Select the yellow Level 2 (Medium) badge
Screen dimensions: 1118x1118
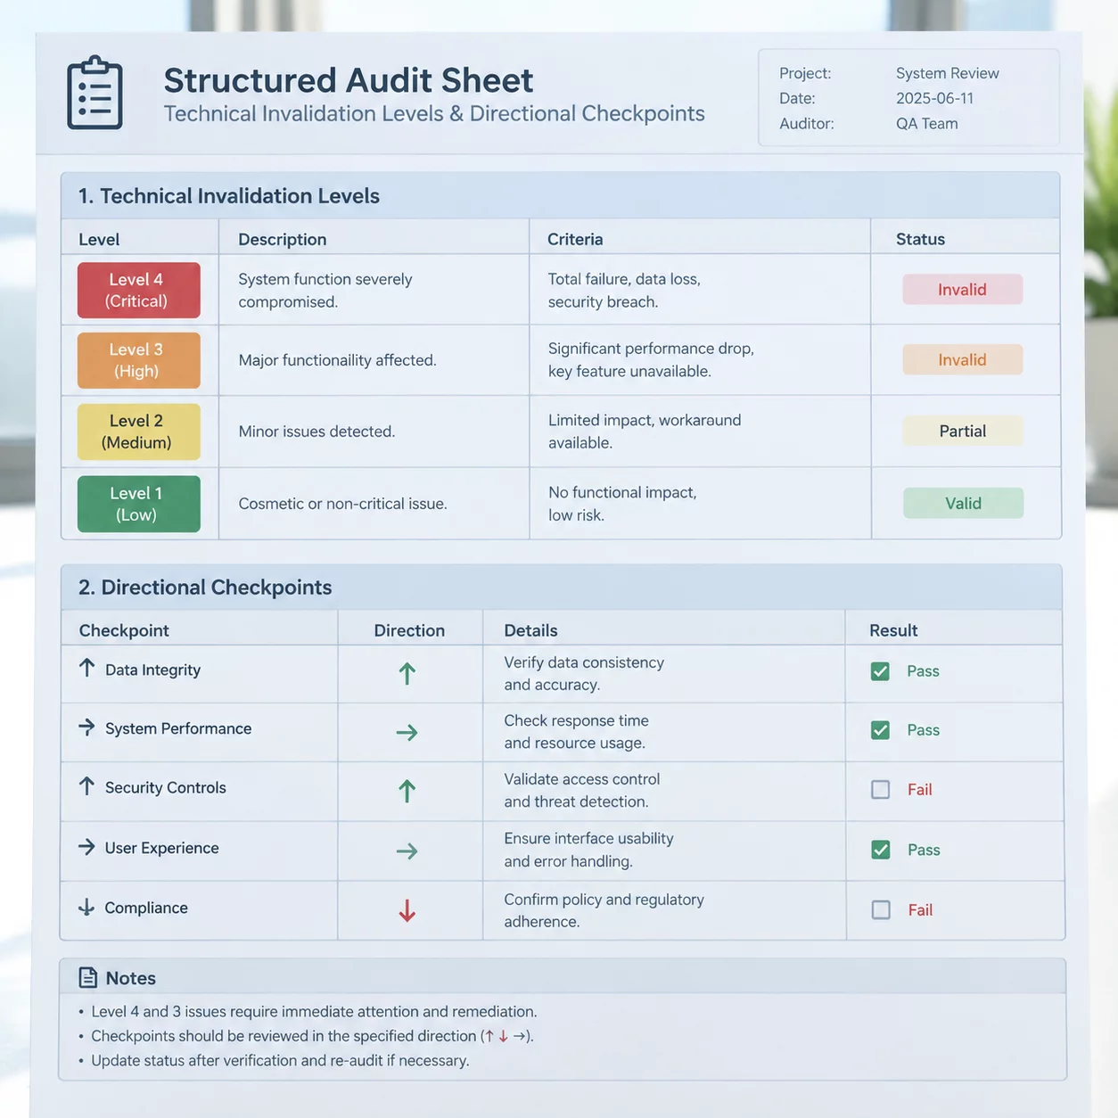click(x=138, y=432)
